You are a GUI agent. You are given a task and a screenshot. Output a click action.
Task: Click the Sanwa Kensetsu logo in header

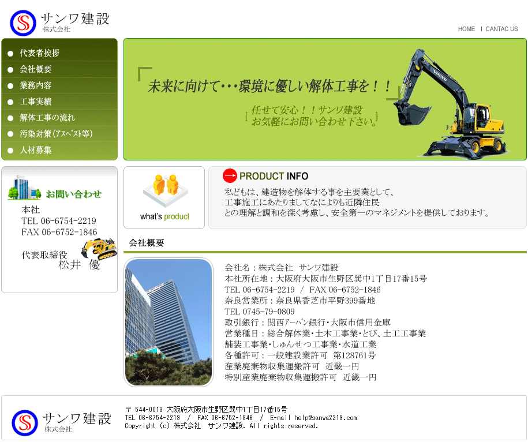[59, 22]
